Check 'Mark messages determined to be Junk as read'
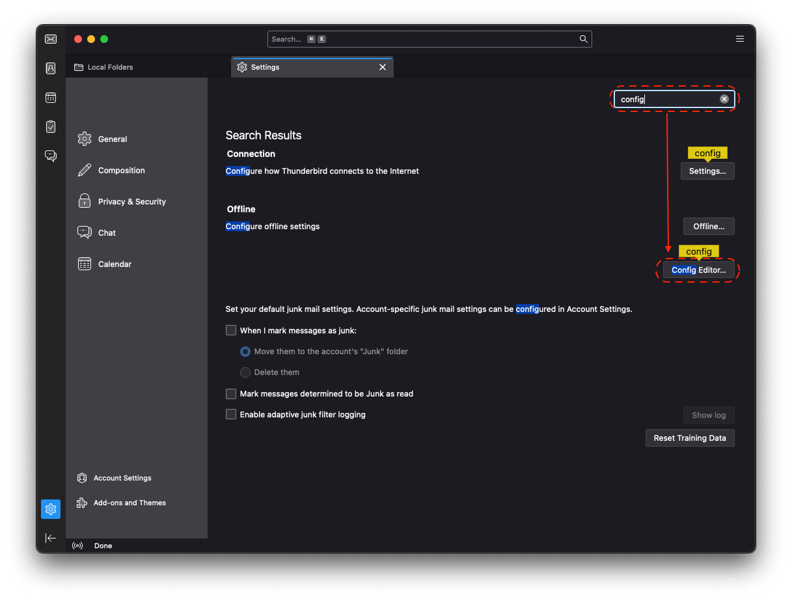This screenshot has width=792, height=601. point(231,394)
